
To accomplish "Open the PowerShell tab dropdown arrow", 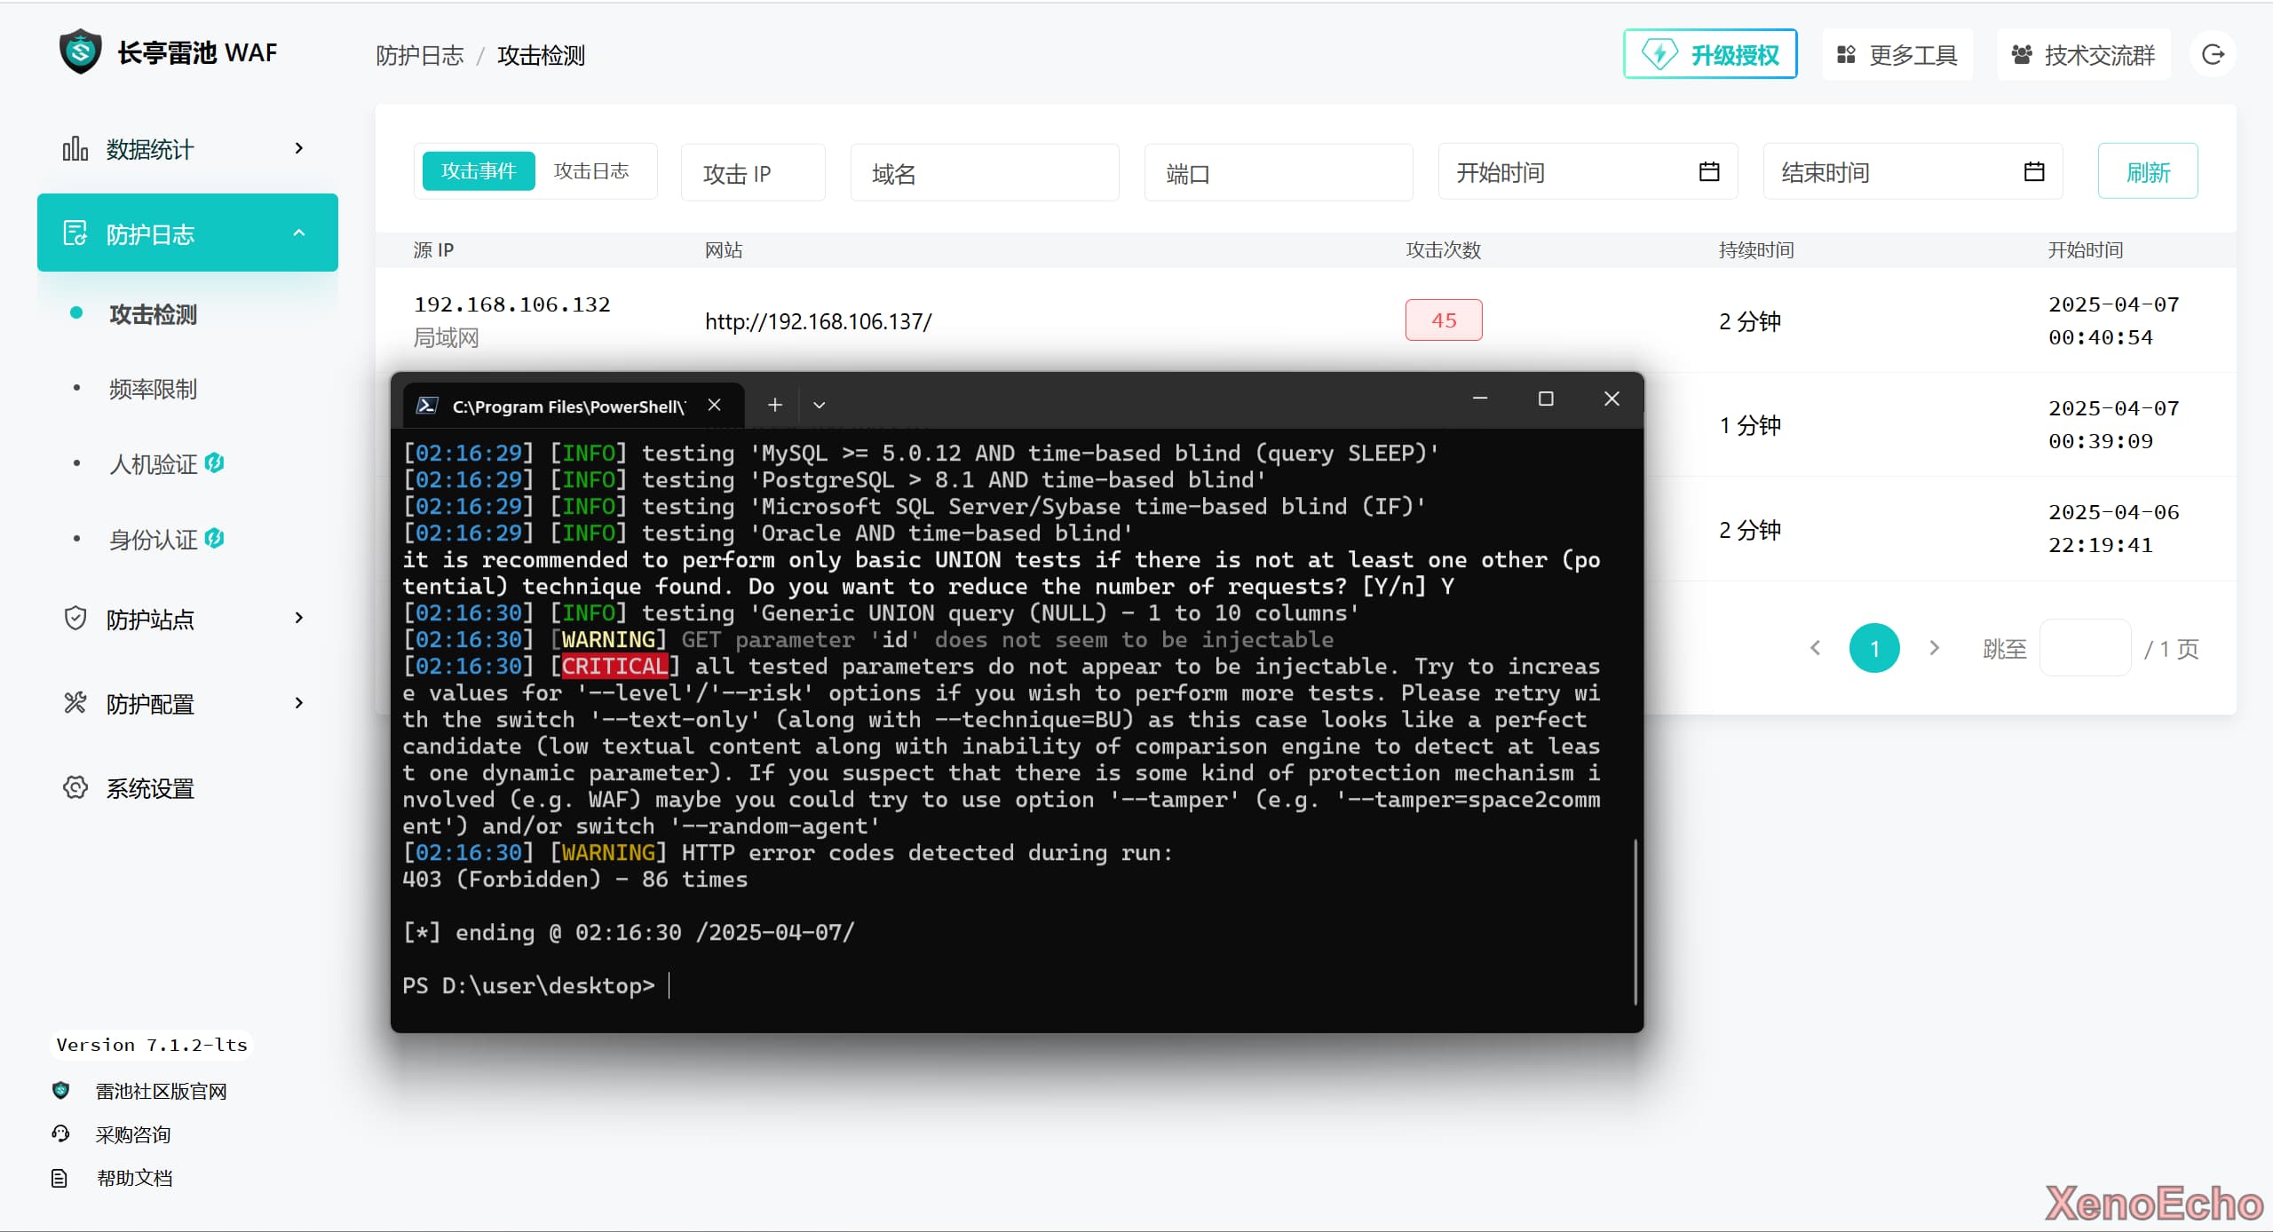I will pyautogui.click(x=819, y=405).
